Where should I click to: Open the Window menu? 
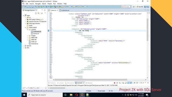(60, 4)
